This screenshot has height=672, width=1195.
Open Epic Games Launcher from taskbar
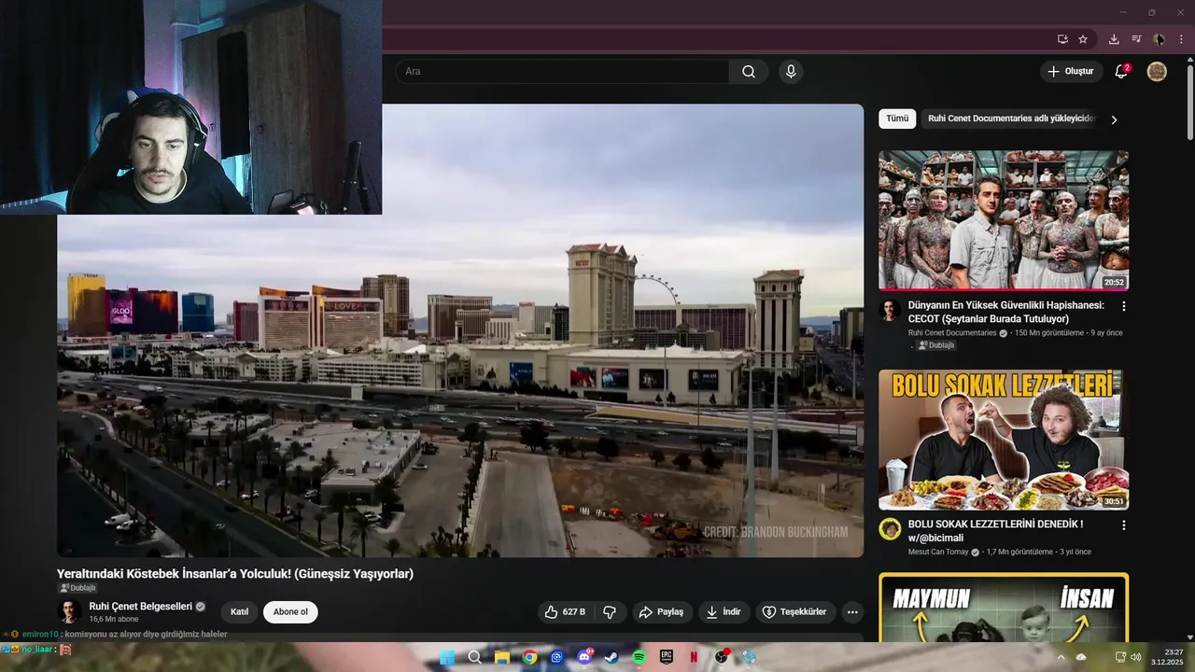pos(667,657)
